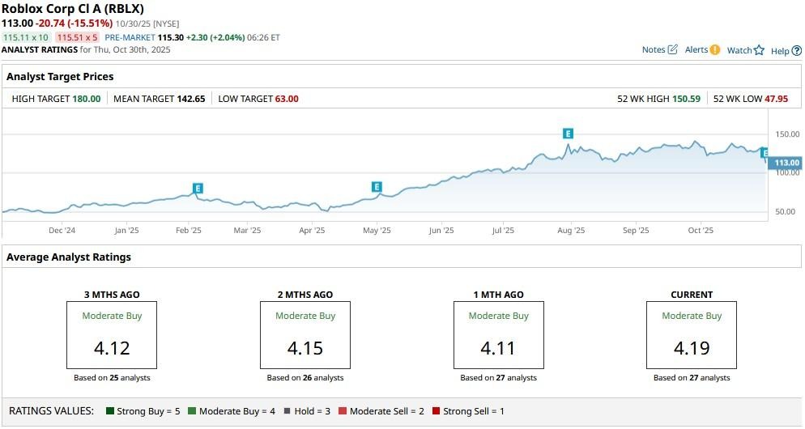Click the August earnings E marker
Viewport: 805px width, 429px height.
click(x=569, y=133)
